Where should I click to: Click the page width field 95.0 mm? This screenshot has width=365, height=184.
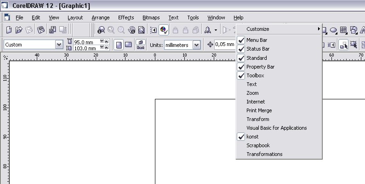click(x=86, y=42)
